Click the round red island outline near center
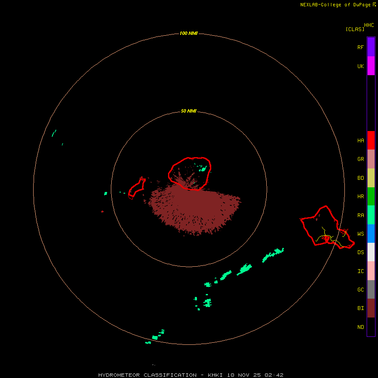 190,173
